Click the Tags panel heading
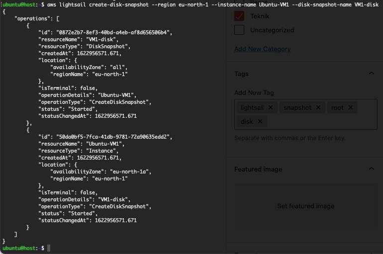The height and width of the screenshot is (254, 383). pyautogui.click(x=242, y=74)
